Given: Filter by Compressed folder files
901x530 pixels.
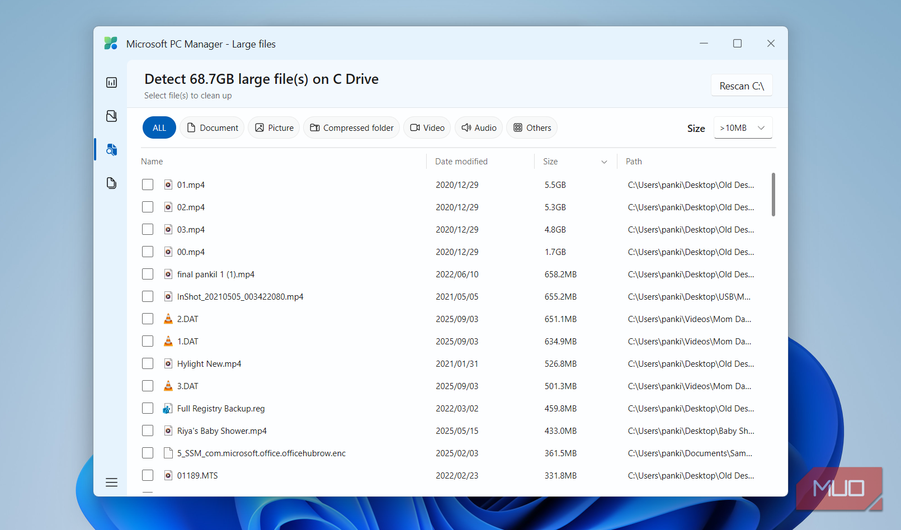Looking at the screenshot, I should pyautogui.click(x=351, y=127).
